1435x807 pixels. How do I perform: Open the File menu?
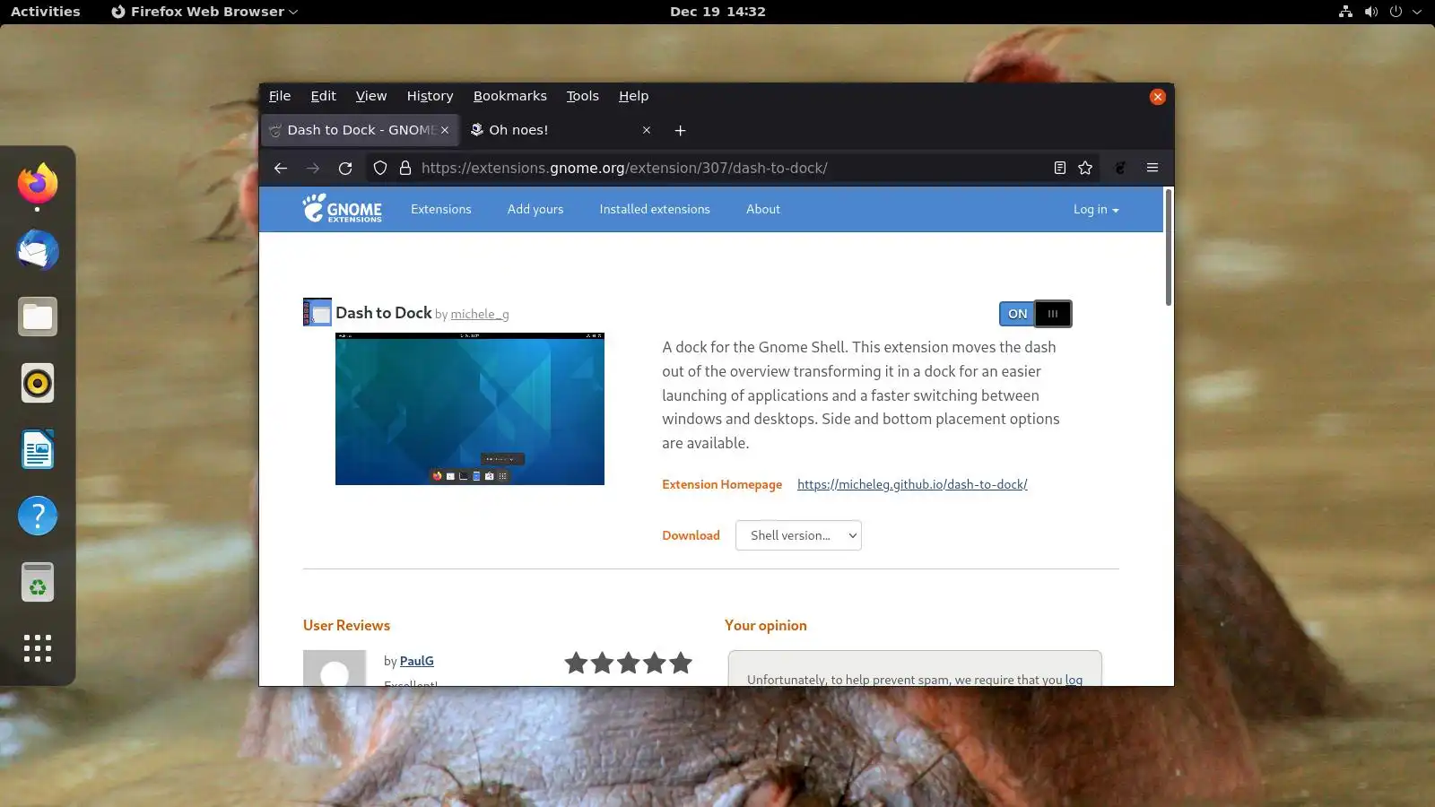coord(280,96)
